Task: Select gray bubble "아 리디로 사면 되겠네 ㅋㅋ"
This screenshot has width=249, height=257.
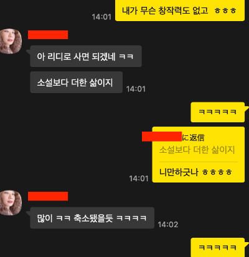Action: pos(86,56)
